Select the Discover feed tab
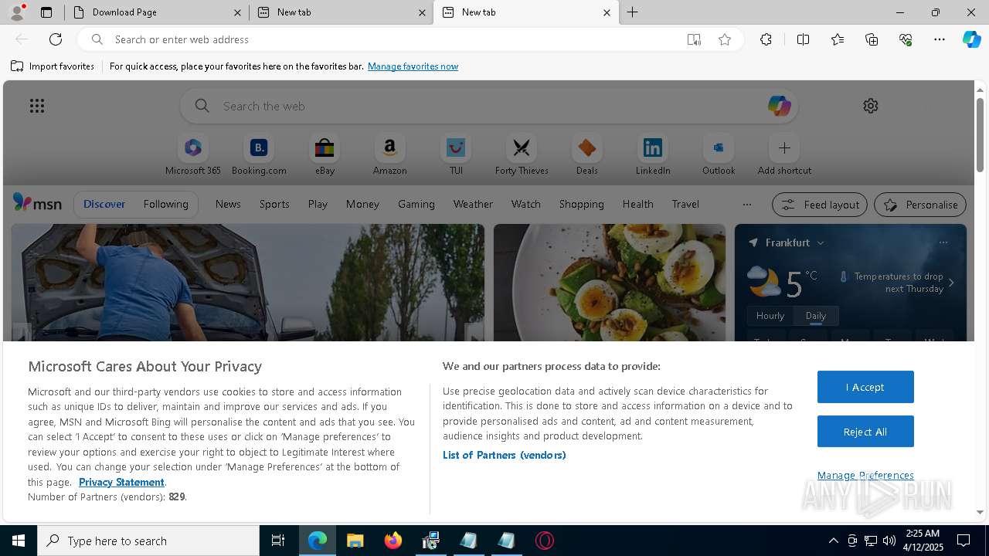Viewport: 989px width, 556px height. [104, 204]
